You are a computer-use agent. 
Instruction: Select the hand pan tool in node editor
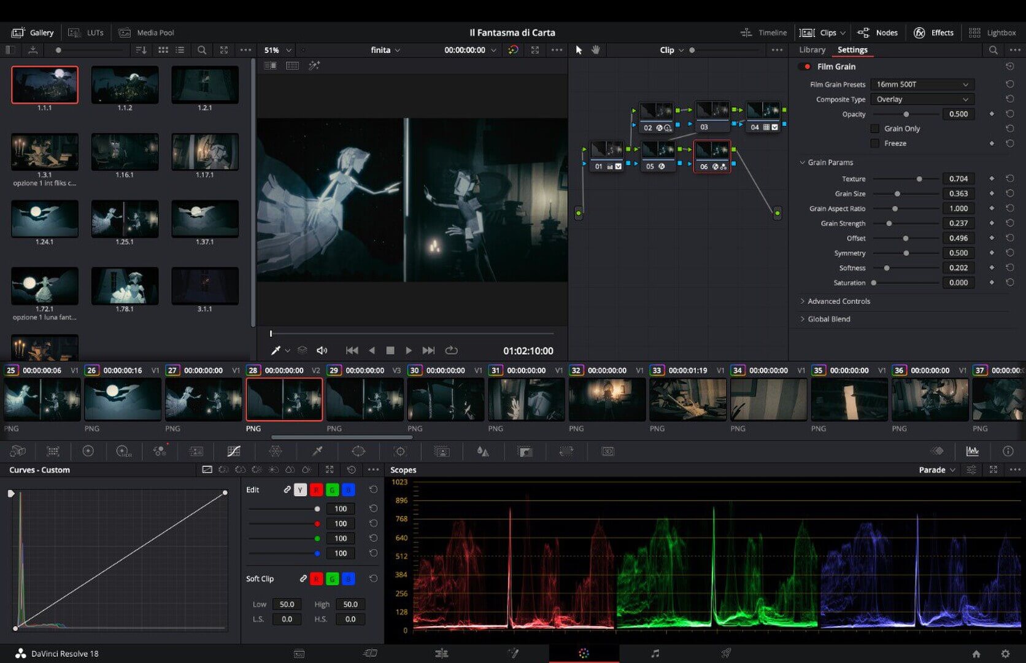[x=595, y=50]
